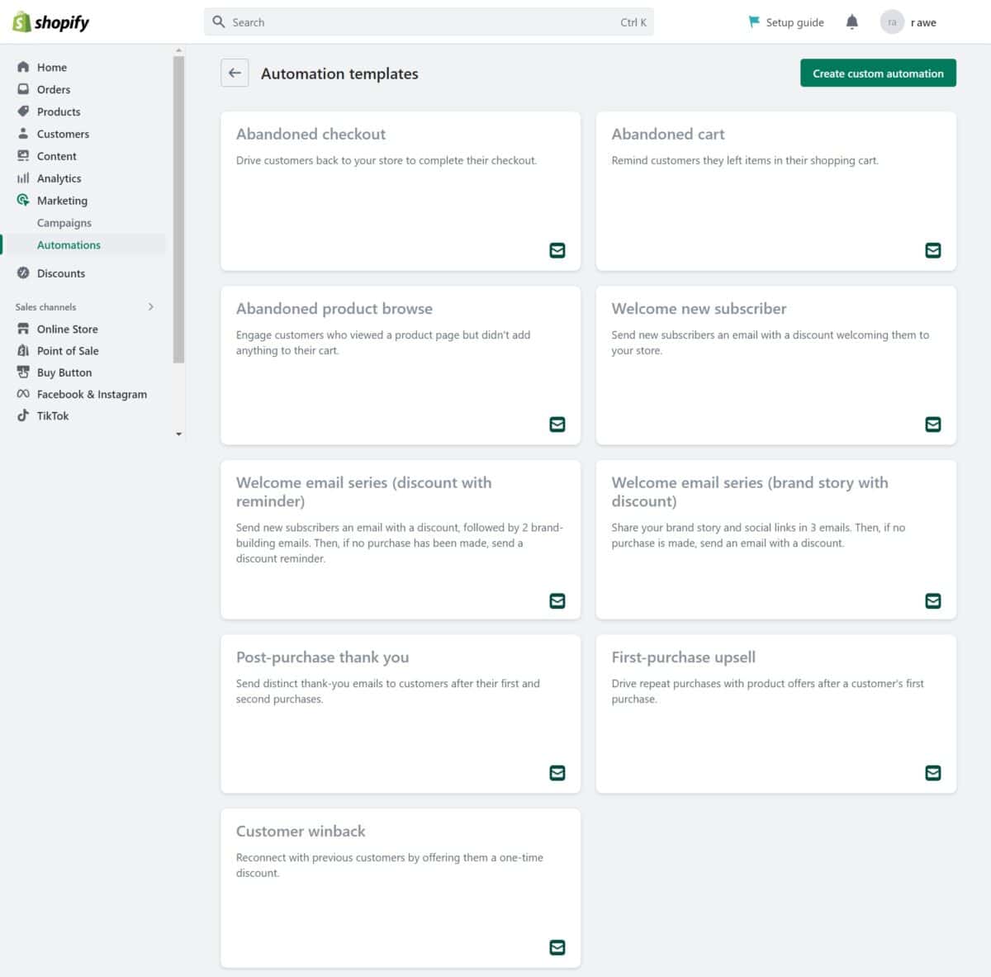This screenshot has width=991, height=977.
Task: Click the Home house icon
Action: [23, 67]
